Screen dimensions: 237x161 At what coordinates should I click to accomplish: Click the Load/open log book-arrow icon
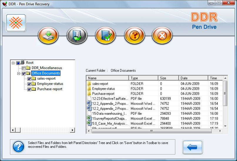tap(77, 35)
